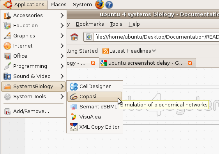Click the Graphics category icon
The height and width of the screenshot is (154, 219).
click(x=7, y=35)
